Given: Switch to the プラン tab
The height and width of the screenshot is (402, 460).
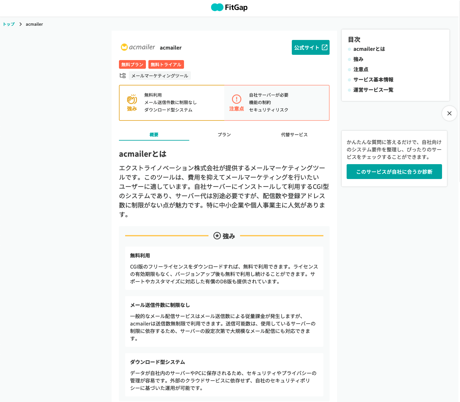Looking at the screenshot, I should click(x=224, y=135).
